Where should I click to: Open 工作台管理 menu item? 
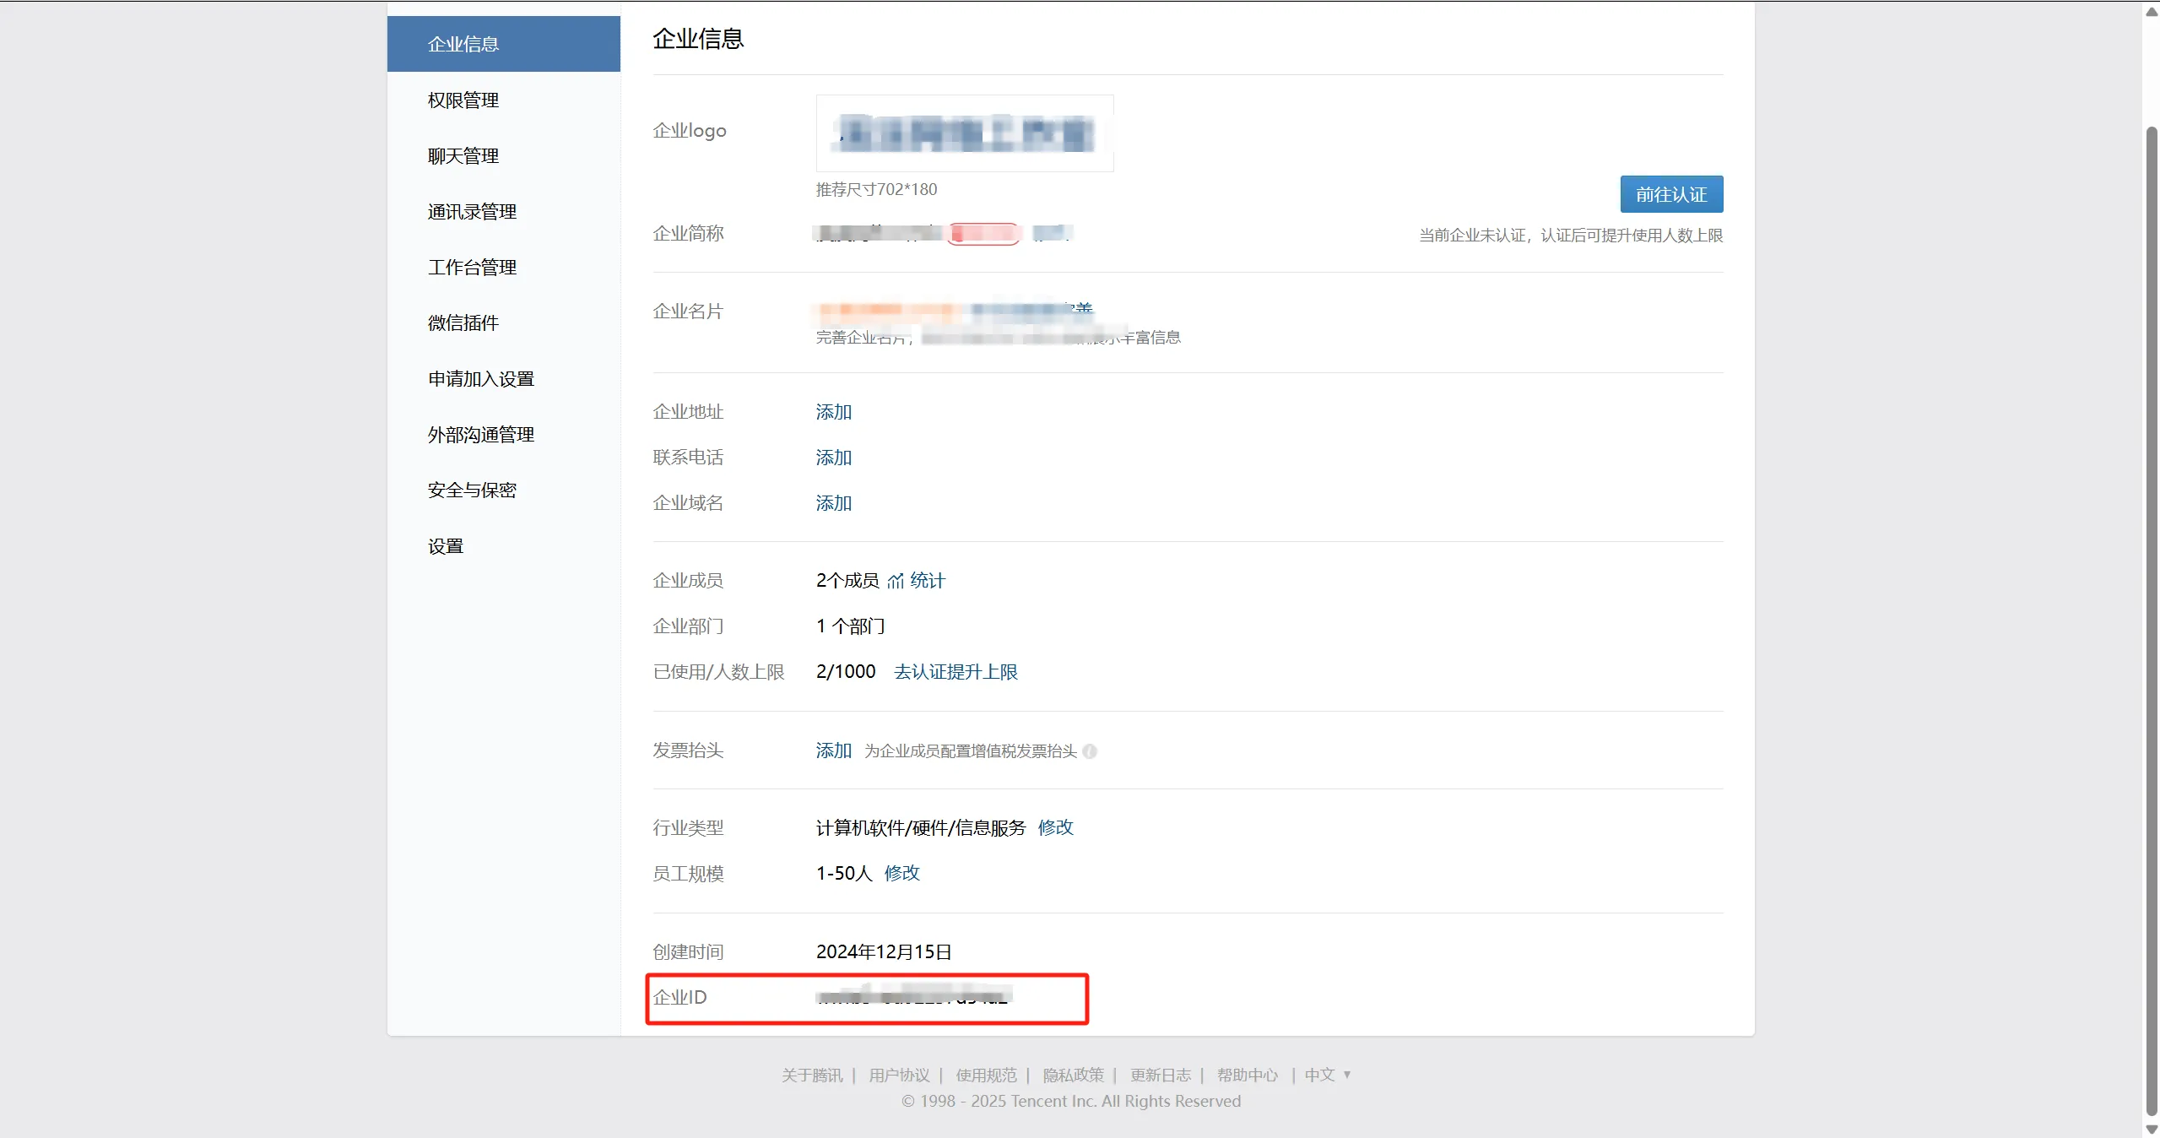click(472, 268)
